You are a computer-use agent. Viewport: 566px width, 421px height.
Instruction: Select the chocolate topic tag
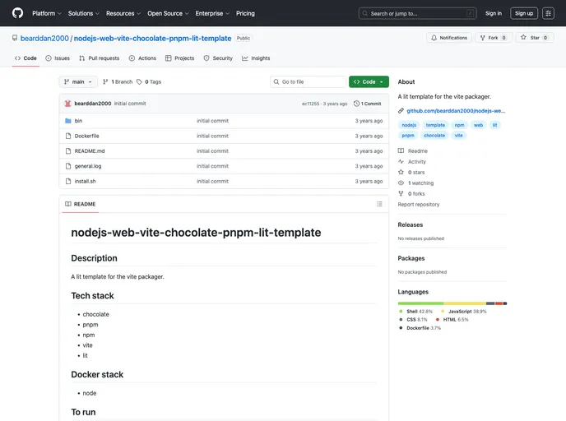tap(434, 135)
